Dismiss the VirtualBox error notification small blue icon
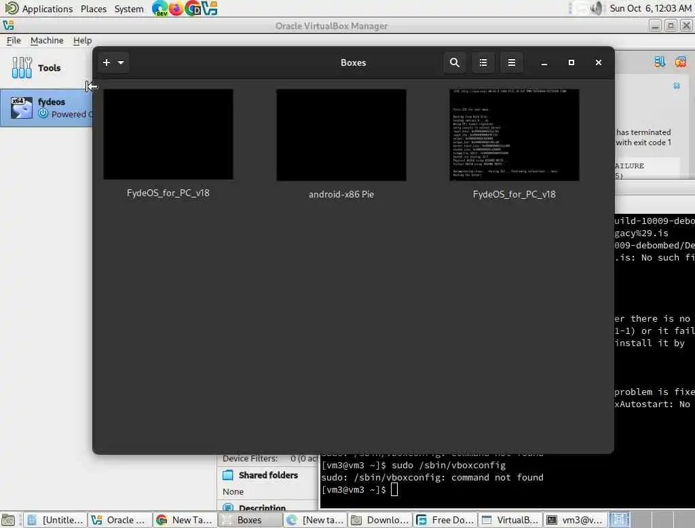Screen dimensions: 695x528 coord(677,86)
